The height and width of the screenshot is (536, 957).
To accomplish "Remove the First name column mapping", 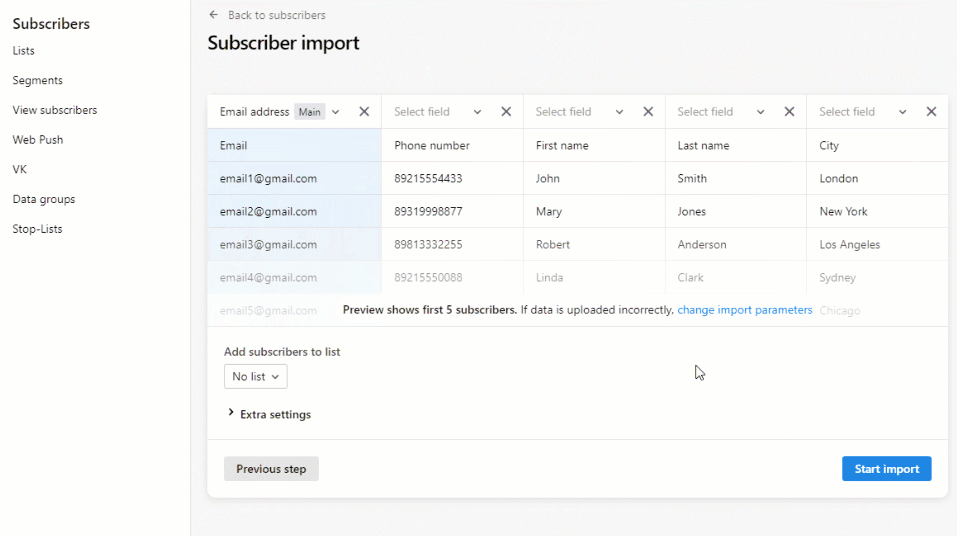I will pos(647,112).
